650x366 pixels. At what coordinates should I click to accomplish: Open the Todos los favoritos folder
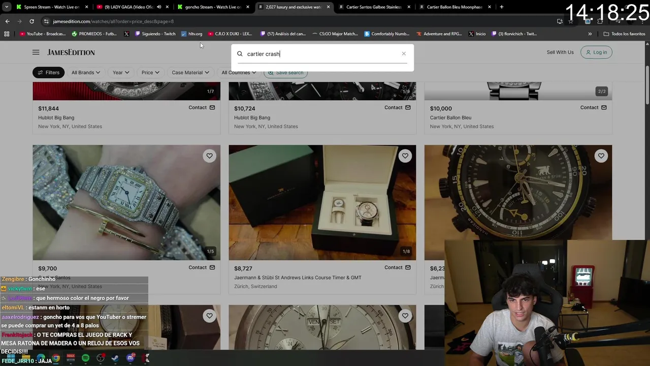pos(624,34)
